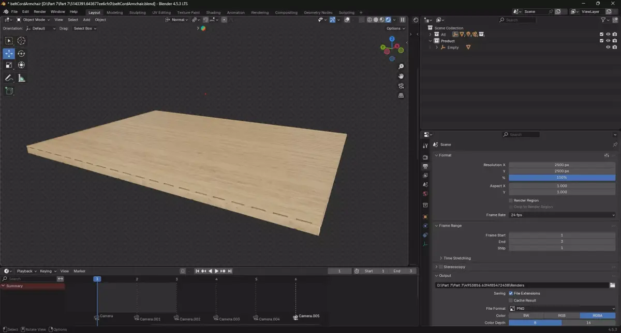621x333 pixels.
Task: Enable the Render Region checkbox
Action: coord(511,200)
